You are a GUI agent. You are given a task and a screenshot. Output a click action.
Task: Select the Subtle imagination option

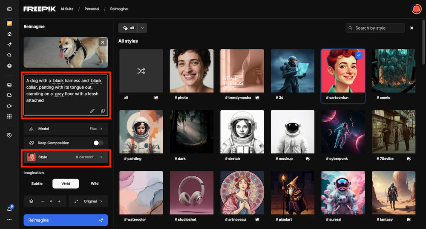[x=37, y=184]
